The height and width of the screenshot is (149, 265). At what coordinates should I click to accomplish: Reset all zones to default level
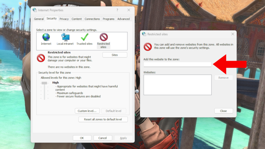(103, 119)
